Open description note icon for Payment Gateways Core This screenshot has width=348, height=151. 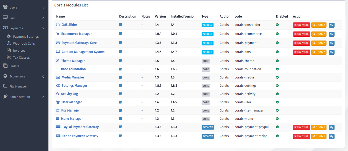(x=120, y=43)
